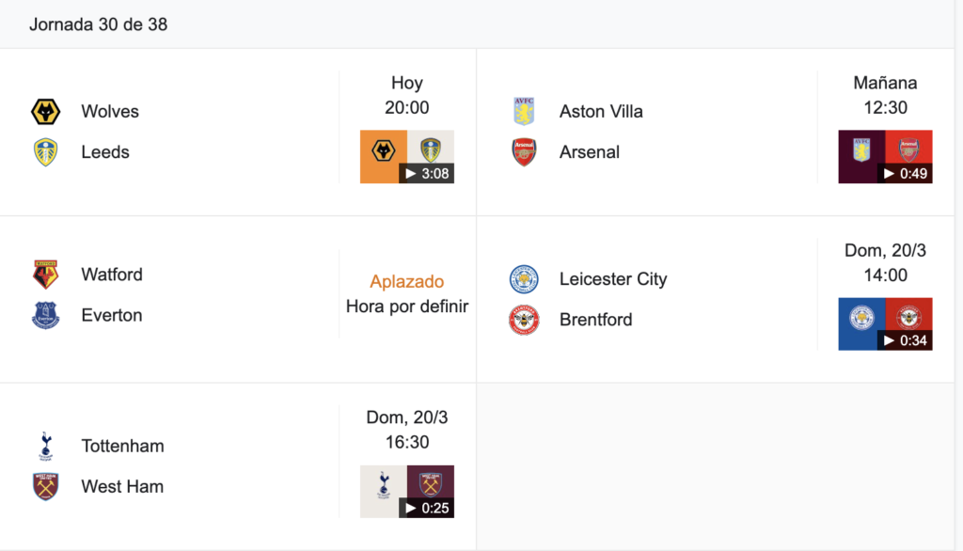Viewport: 963px width, 551px height.
Task: Select the Leicester City team name
Action: (x=613, y=279)
